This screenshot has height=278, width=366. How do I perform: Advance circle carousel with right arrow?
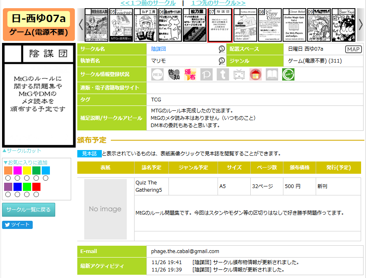[361, 25]
